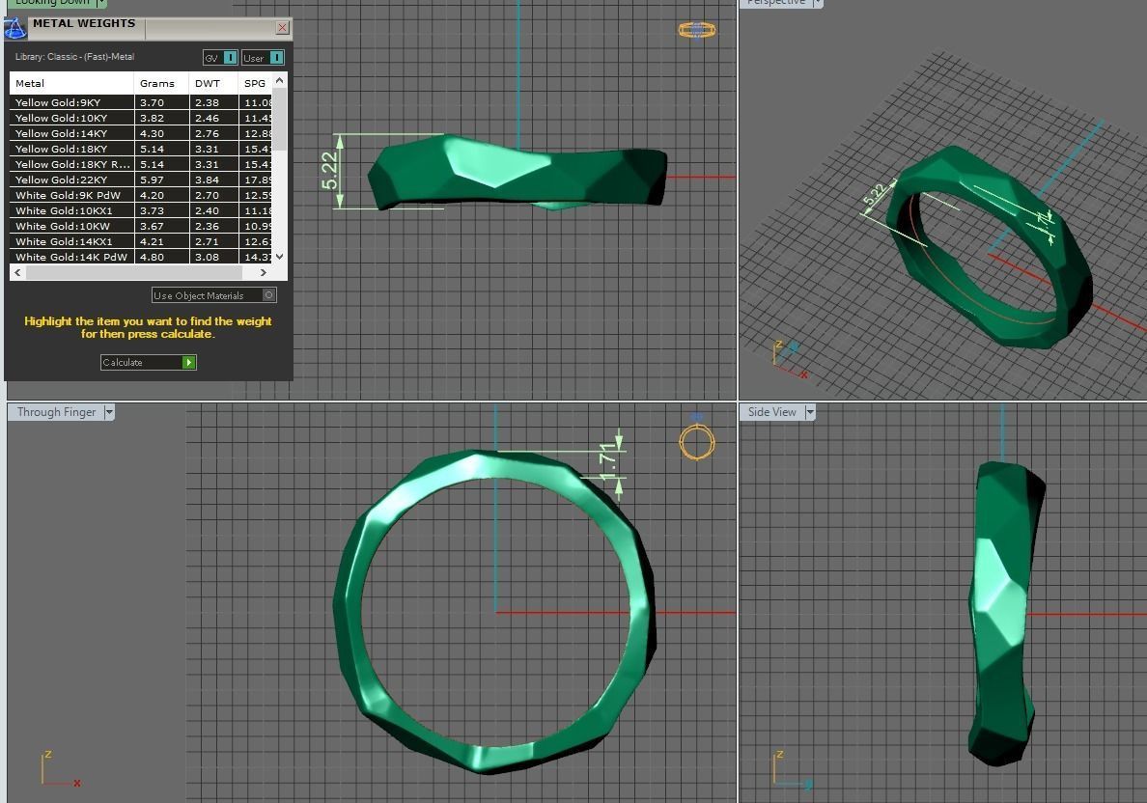1147x803 pixels.
Task: Click the DWT column header
Action: coord(212,83)
